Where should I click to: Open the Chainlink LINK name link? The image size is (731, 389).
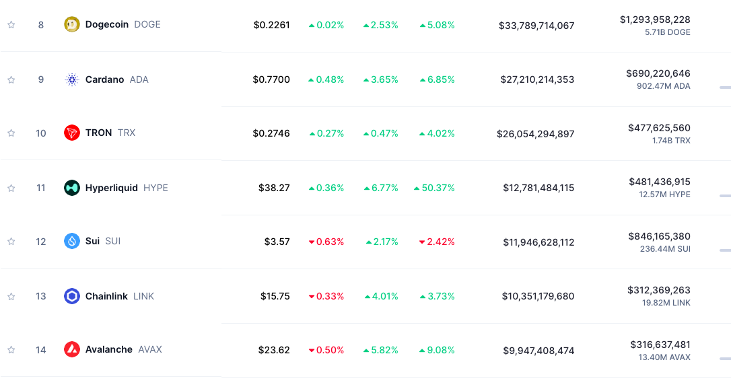[x=119, y=296]
